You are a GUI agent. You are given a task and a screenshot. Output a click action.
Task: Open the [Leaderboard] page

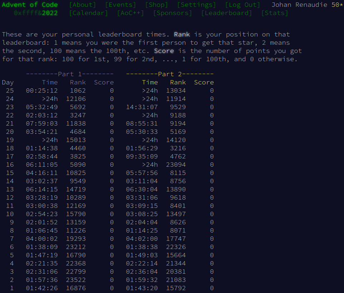pyautogui.click(x=227, y=13)
